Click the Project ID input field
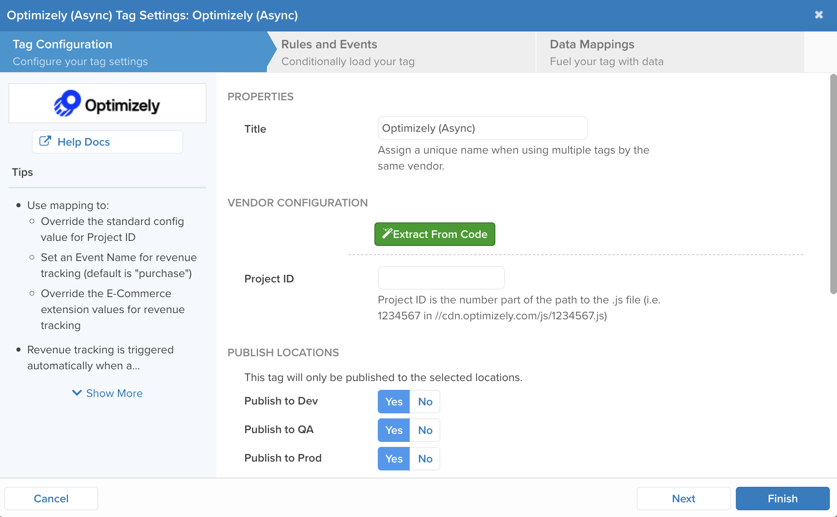This screenshot has width=837, height=517. click(x=441, y=278)
